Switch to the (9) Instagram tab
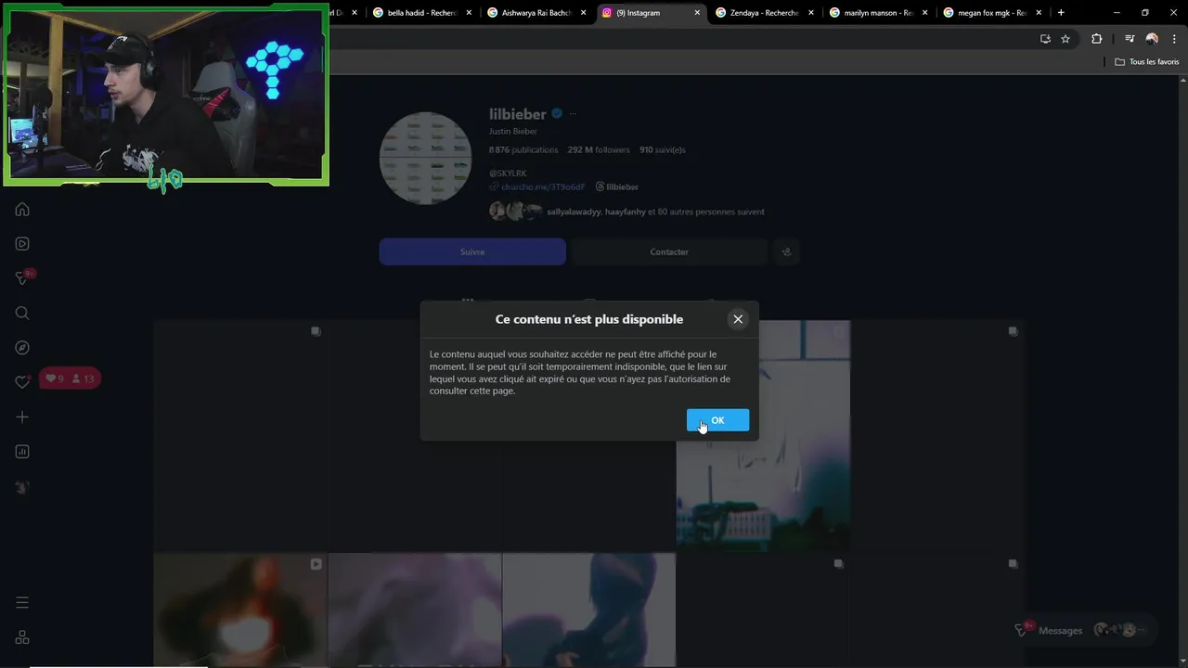Viewport: 1188px width, 668px height. (x=652, y=13)
